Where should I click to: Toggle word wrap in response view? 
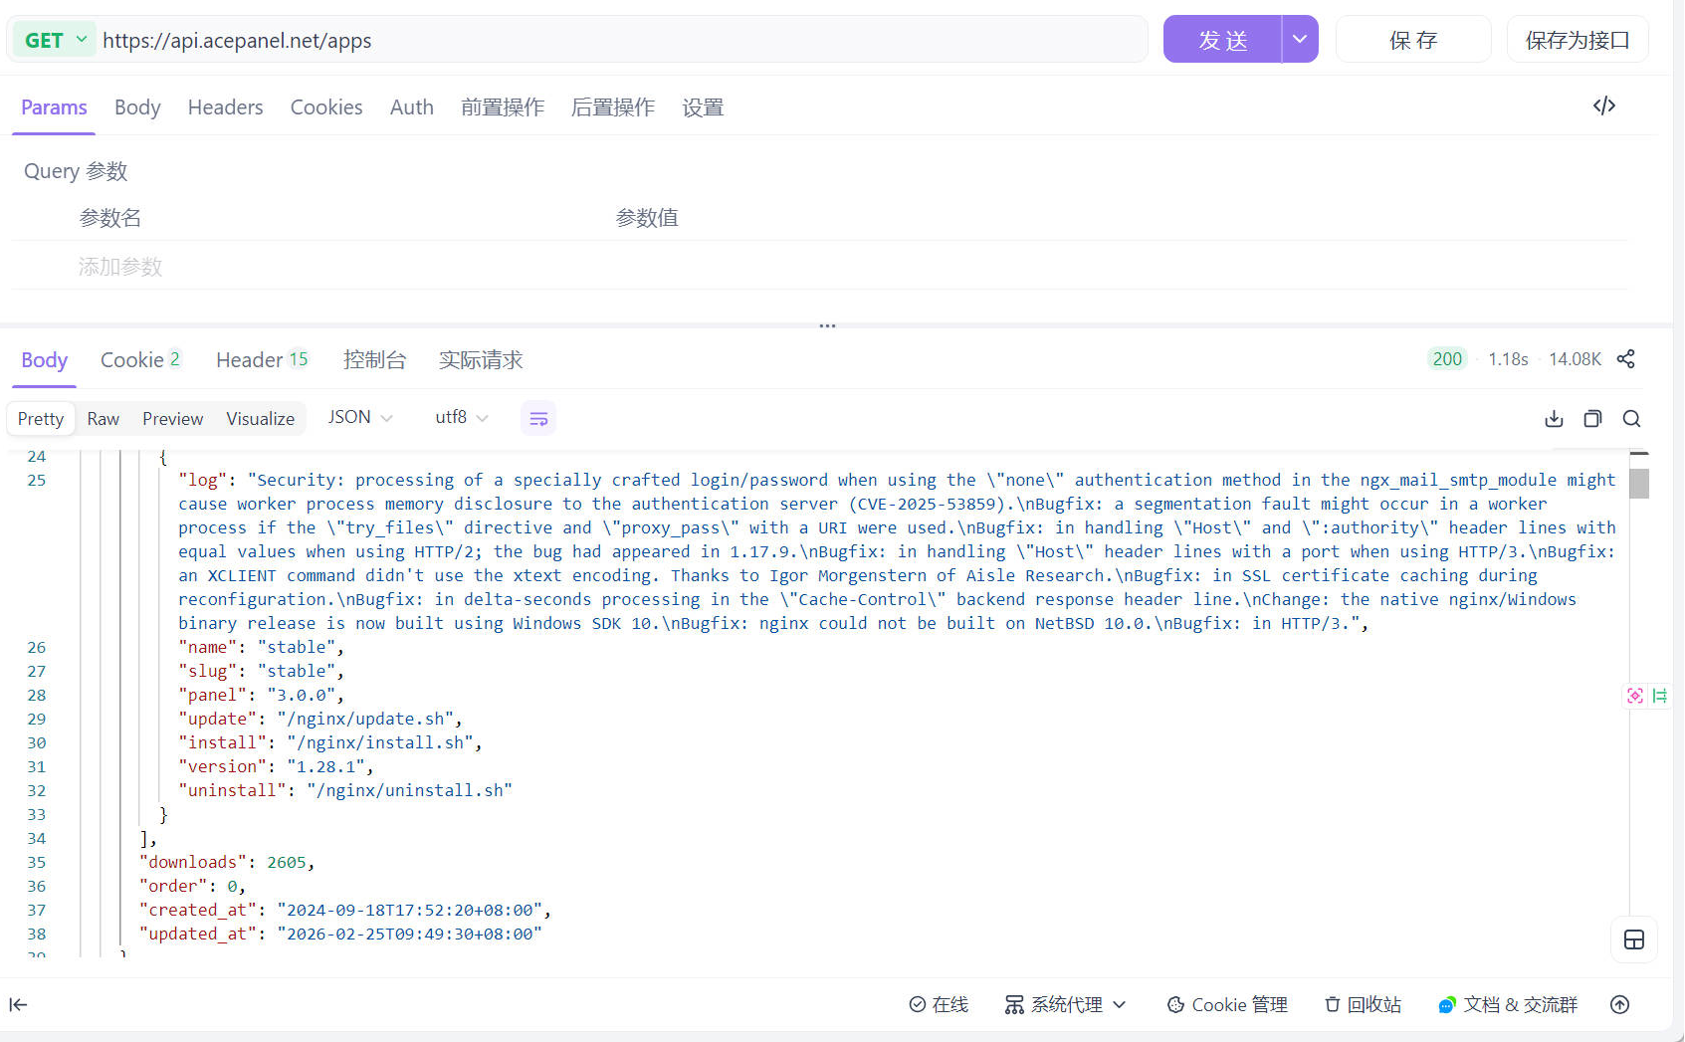(538, 419)
